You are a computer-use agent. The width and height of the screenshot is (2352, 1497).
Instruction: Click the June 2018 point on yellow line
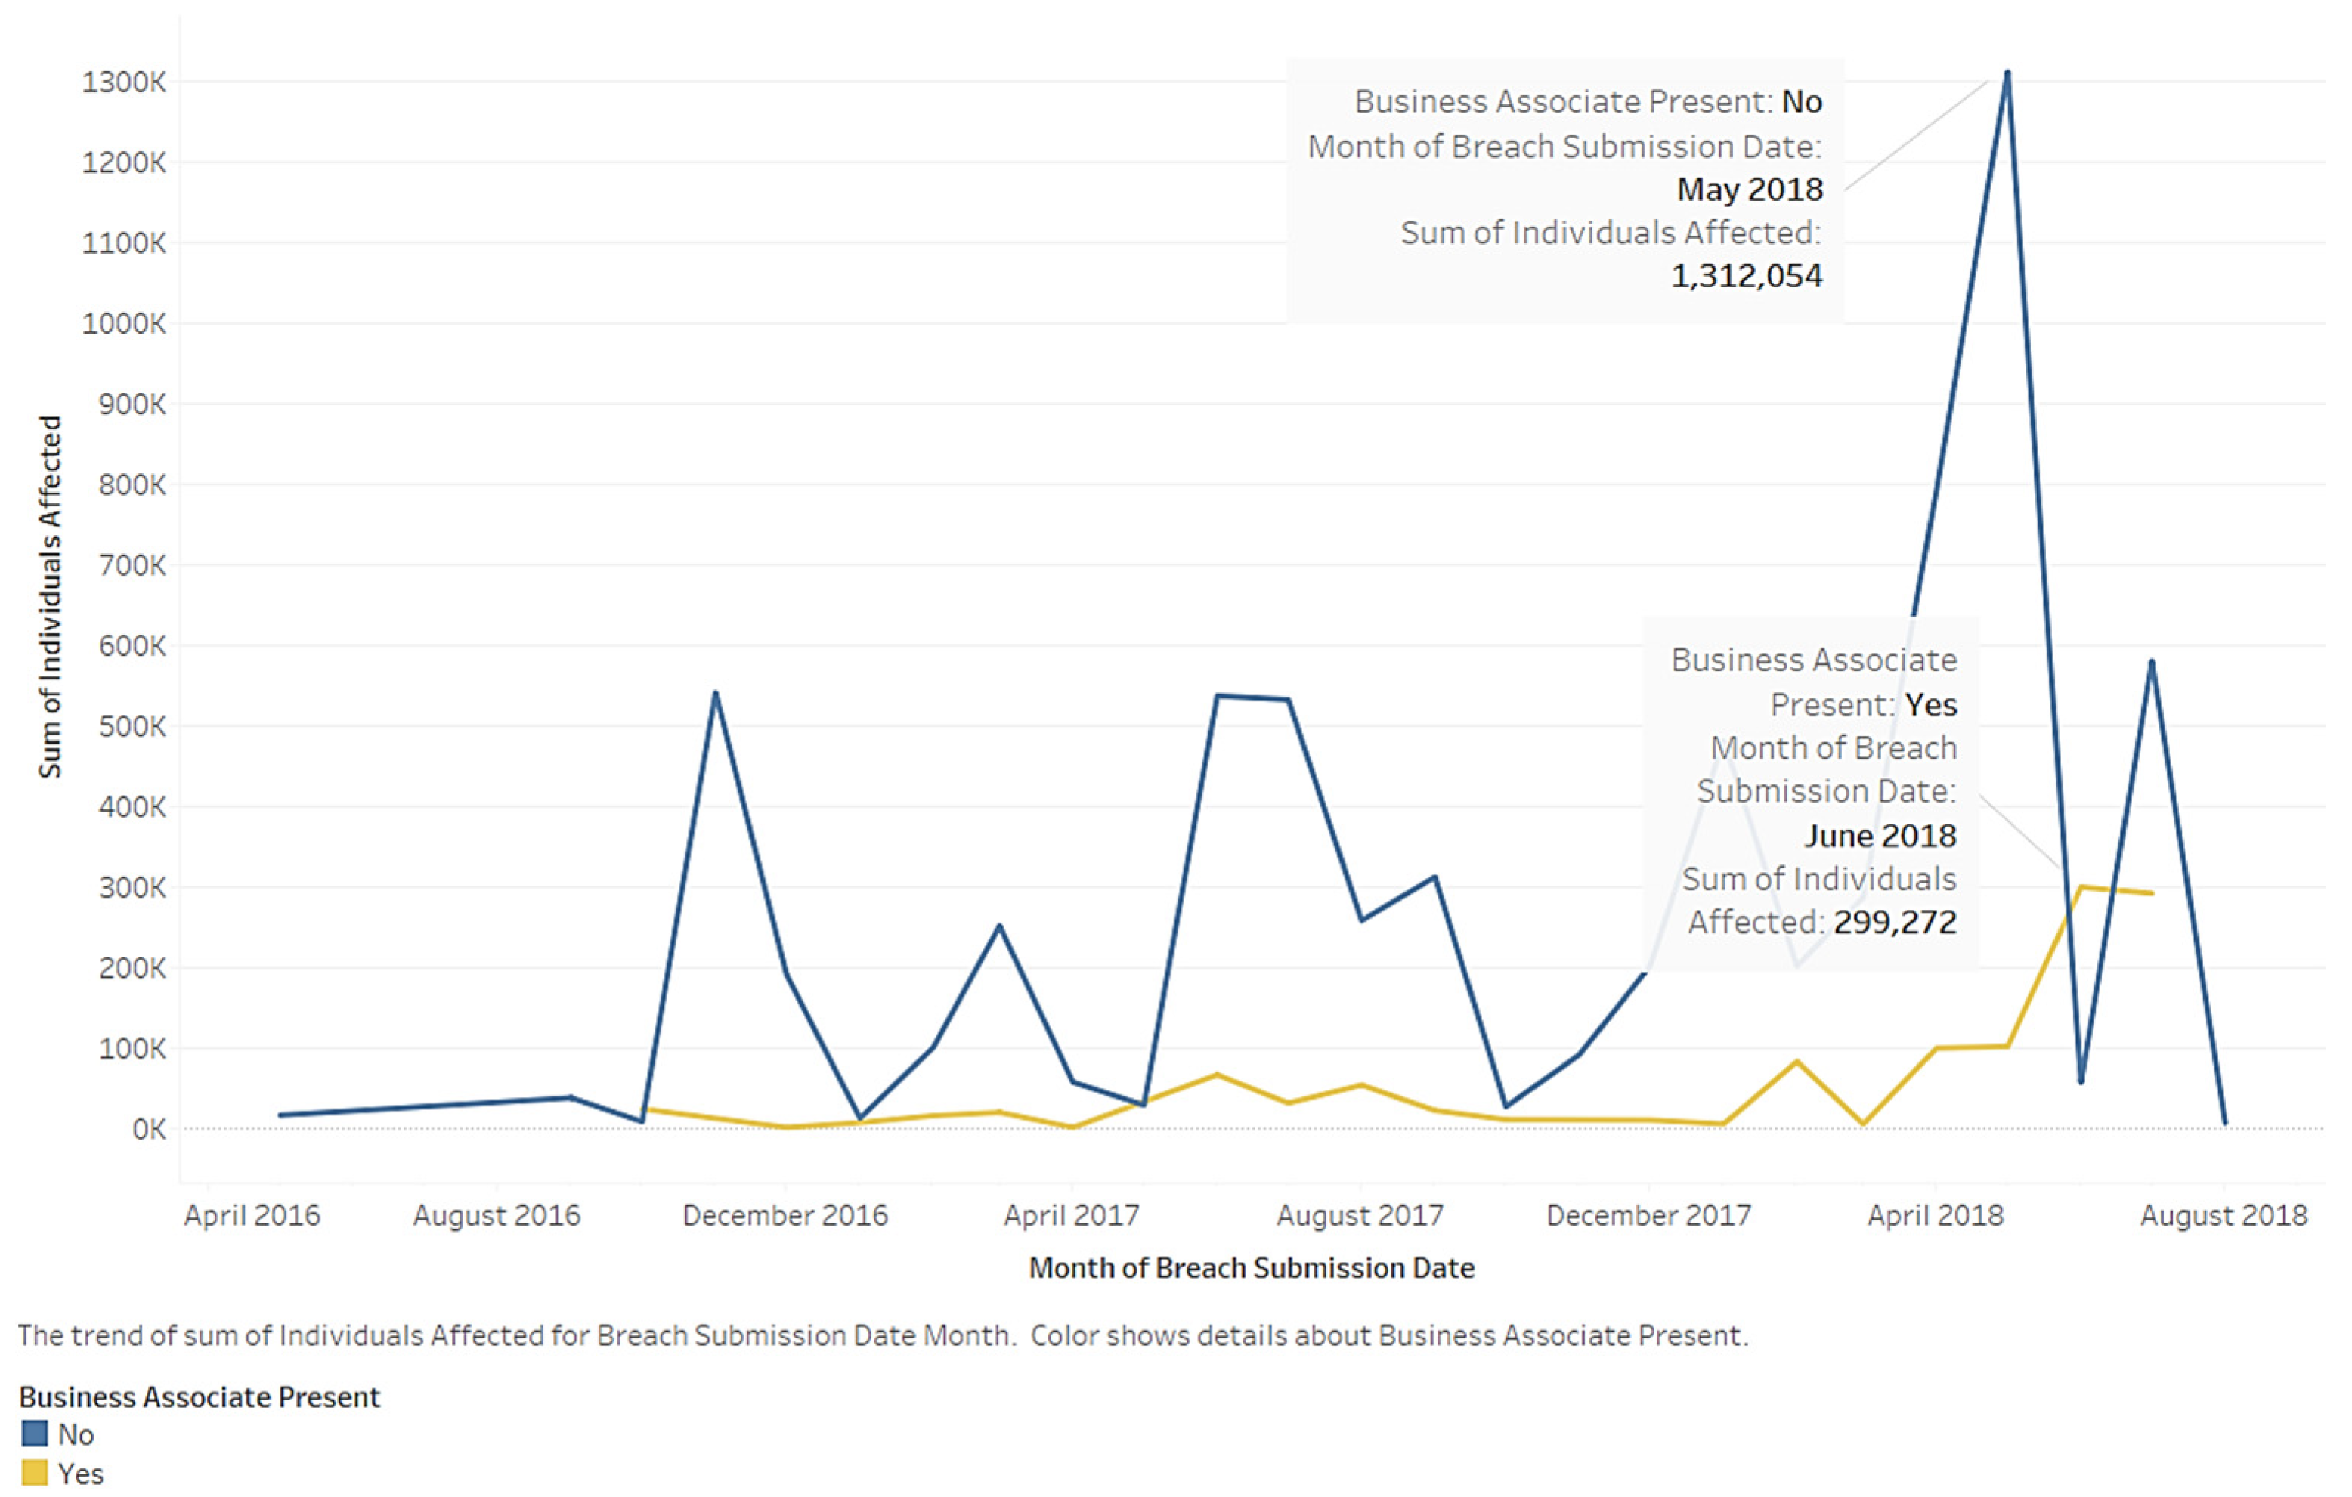2081,886
